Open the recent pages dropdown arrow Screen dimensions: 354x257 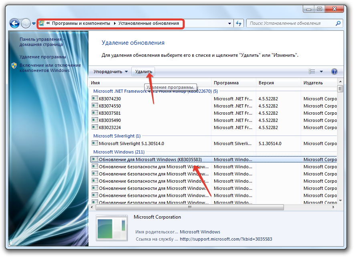(34, 24)
